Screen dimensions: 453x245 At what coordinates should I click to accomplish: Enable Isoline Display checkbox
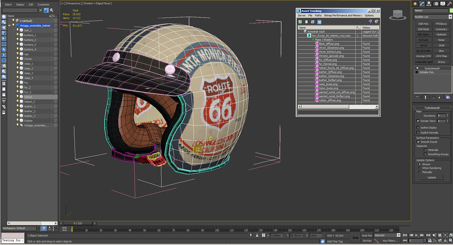(x=418, y=128)
